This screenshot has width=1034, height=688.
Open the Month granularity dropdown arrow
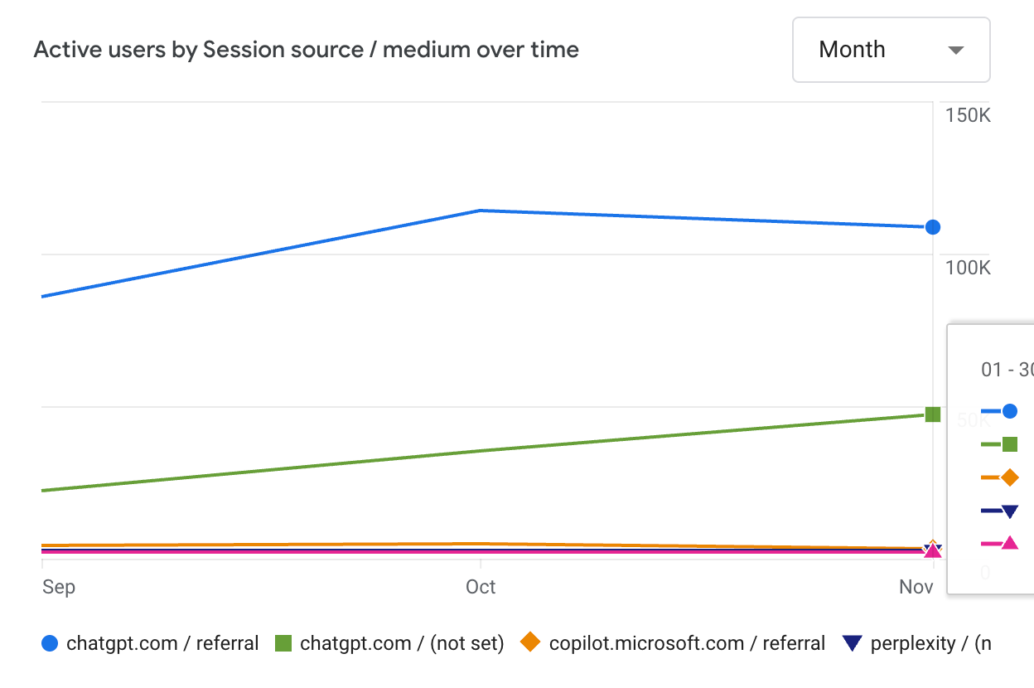955,51
